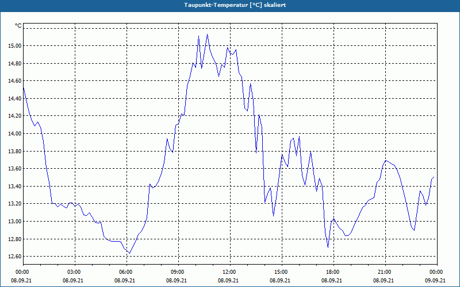Click the 13,60 y-axis value

(15, 169)
